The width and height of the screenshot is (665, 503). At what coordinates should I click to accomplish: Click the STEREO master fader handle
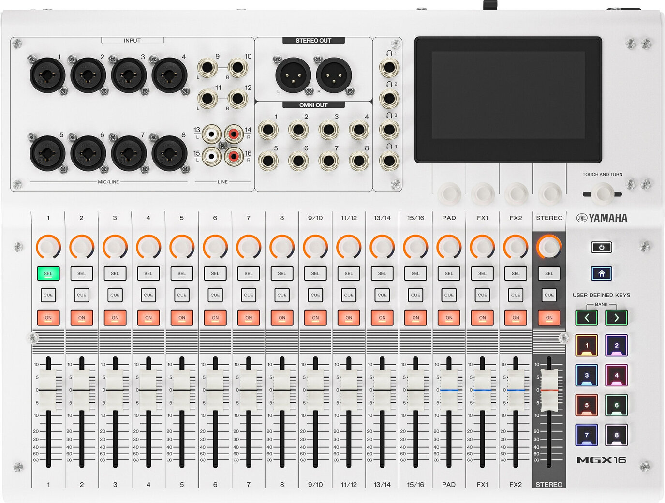pyautogui.click(x=549, y=390)
